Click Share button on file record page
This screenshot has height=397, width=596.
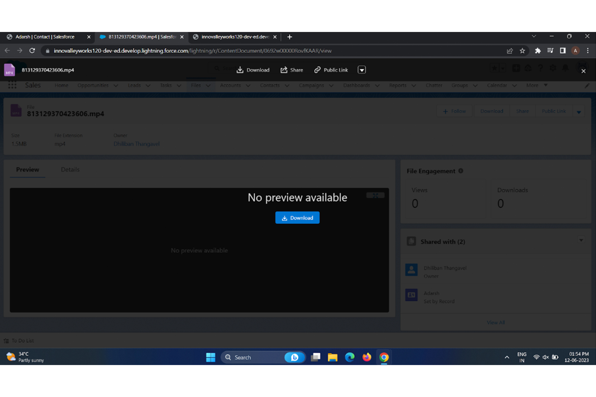pos(522,111)
